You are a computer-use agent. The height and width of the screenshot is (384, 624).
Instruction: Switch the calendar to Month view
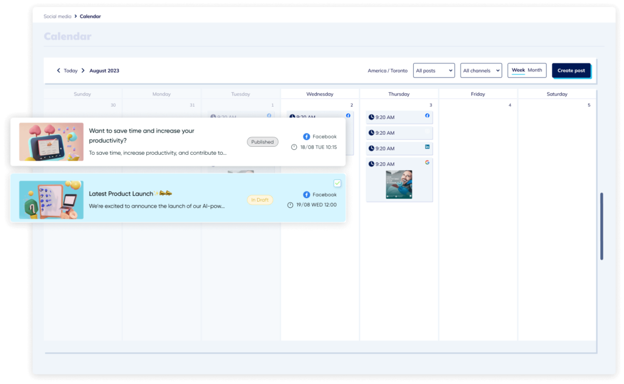pos(534,70)
